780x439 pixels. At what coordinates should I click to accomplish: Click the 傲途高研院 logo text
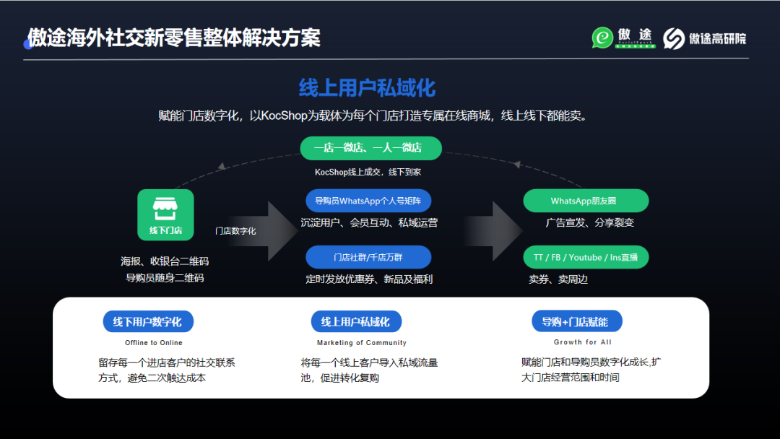click(717, 38)
